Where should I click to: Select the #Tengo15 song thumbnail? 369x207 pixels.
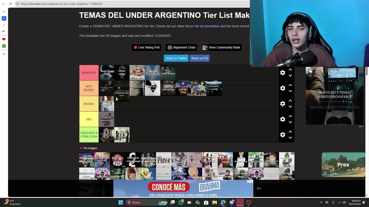[137, 73]
